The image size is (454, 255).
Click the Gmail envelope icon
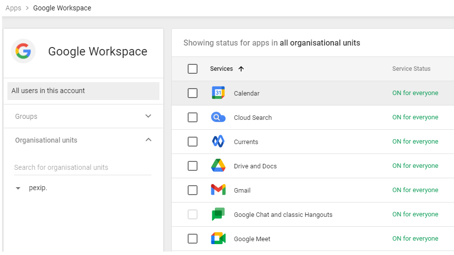click(218, 190)
